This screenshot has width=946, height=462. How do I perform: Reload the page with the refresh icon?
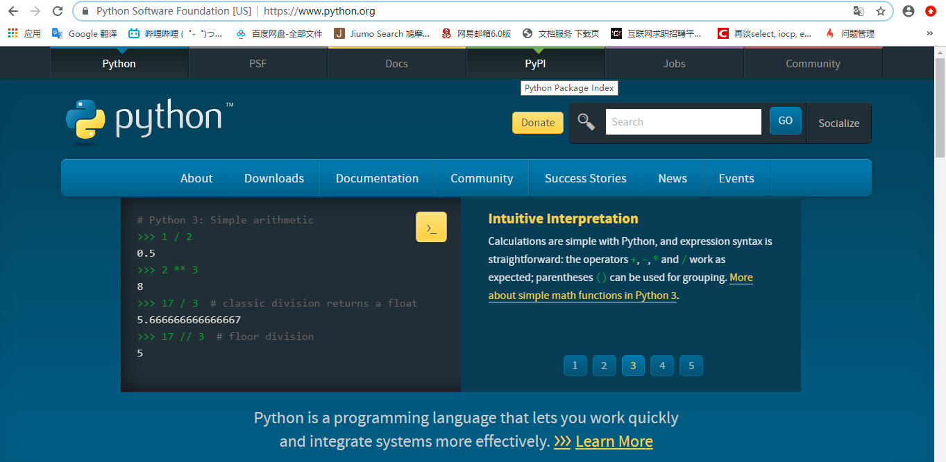click(58, 11)
